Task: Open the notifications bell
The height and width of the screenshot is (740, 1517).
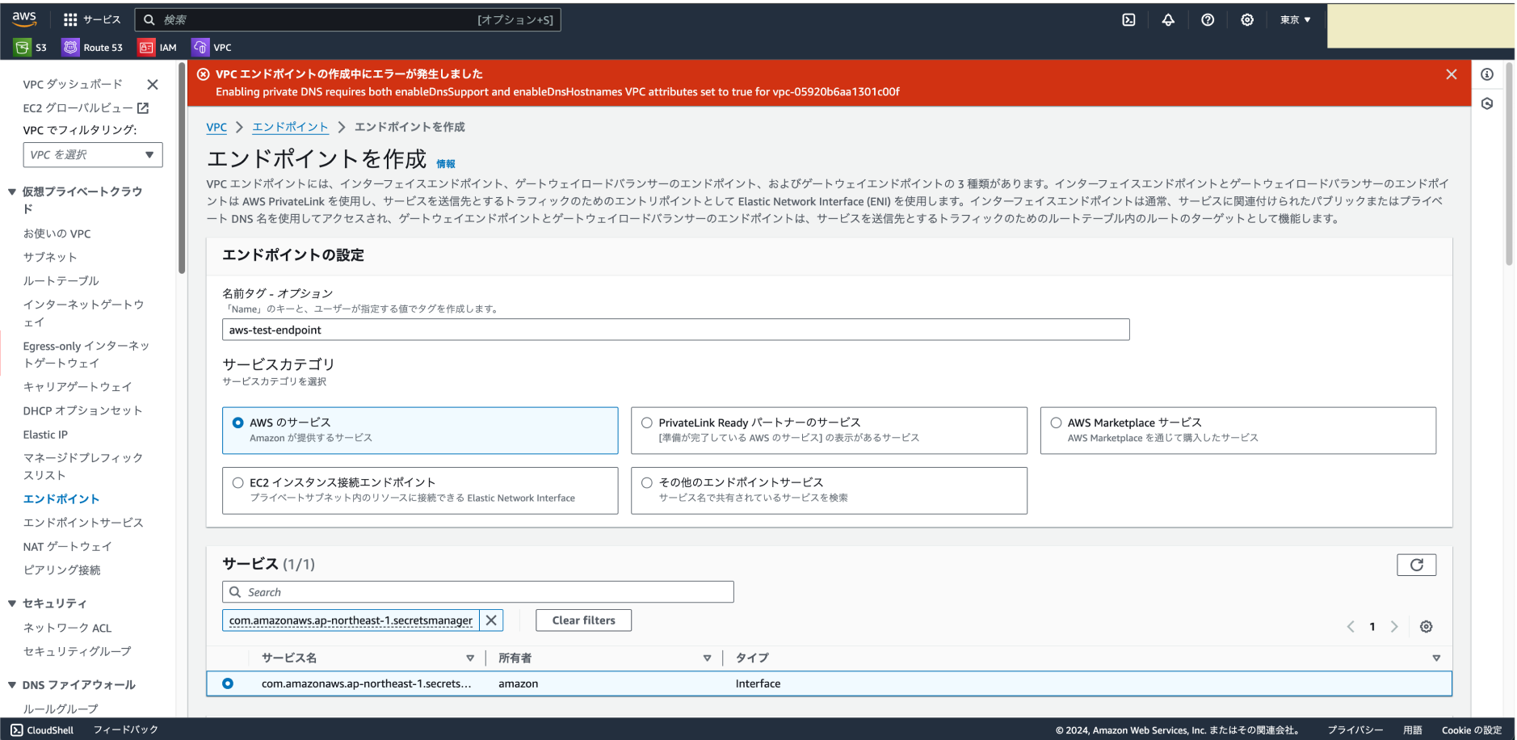Action: [x=1168, y=19]
